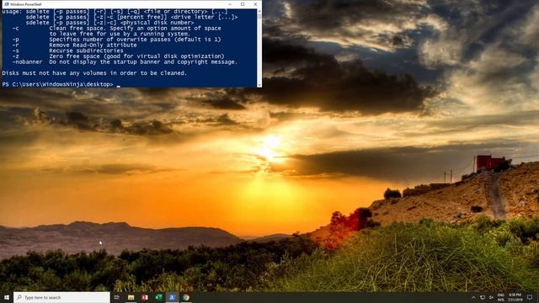
Task: Click the ENG language indicator
Action: click(501, 297)
